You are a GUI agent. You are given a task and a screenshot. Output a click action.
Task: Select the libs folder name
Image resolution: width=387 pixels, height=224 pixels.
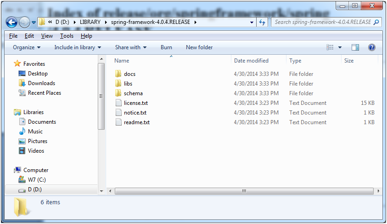(x=128, y=84)
